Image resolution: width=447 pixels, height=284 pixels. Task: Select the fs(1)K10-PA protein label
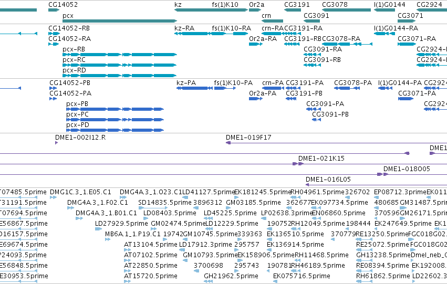(233, 83)
